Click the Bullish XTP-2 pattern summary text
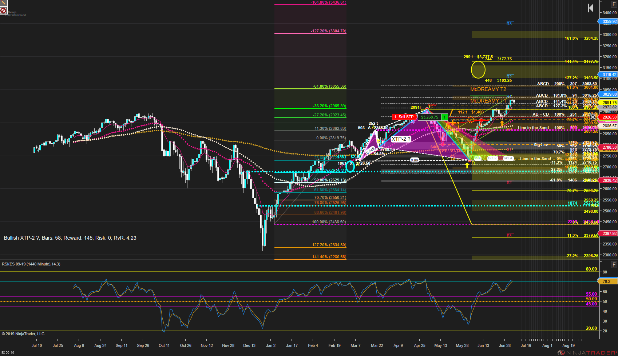The width and height of the screenshot is (618, 356). (70, 238)
